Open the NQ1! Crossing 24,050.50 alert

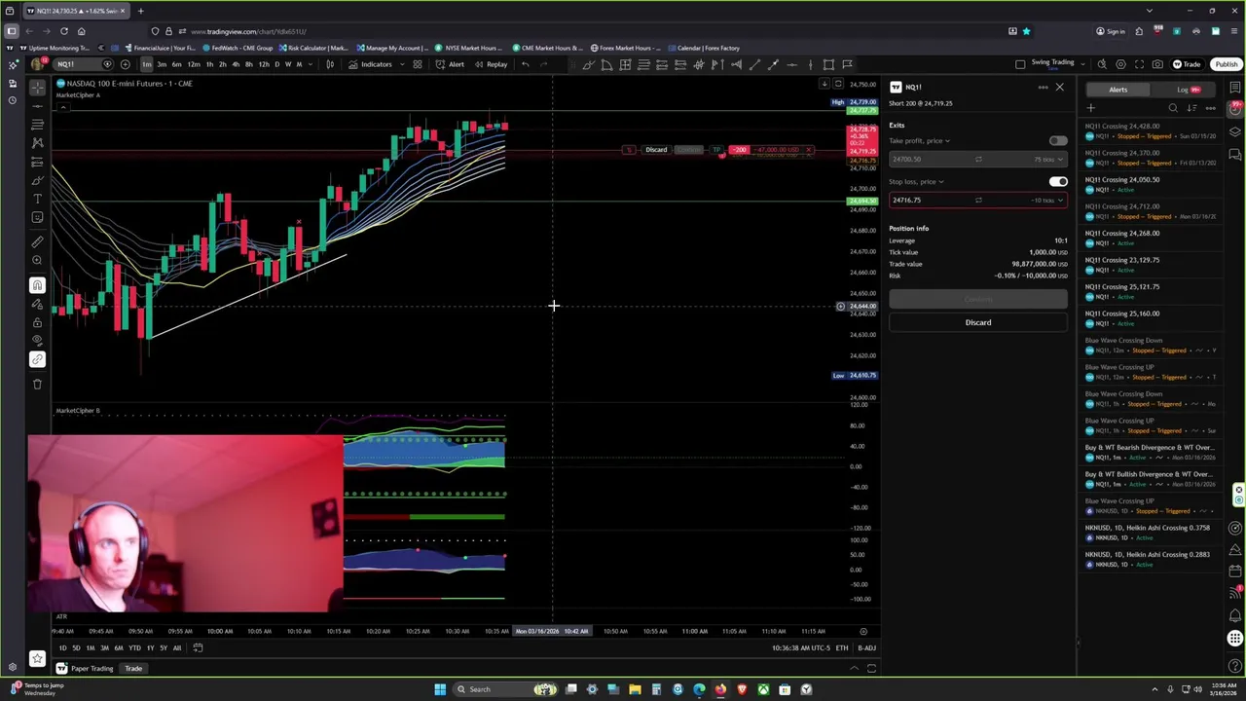point(1151,184)
